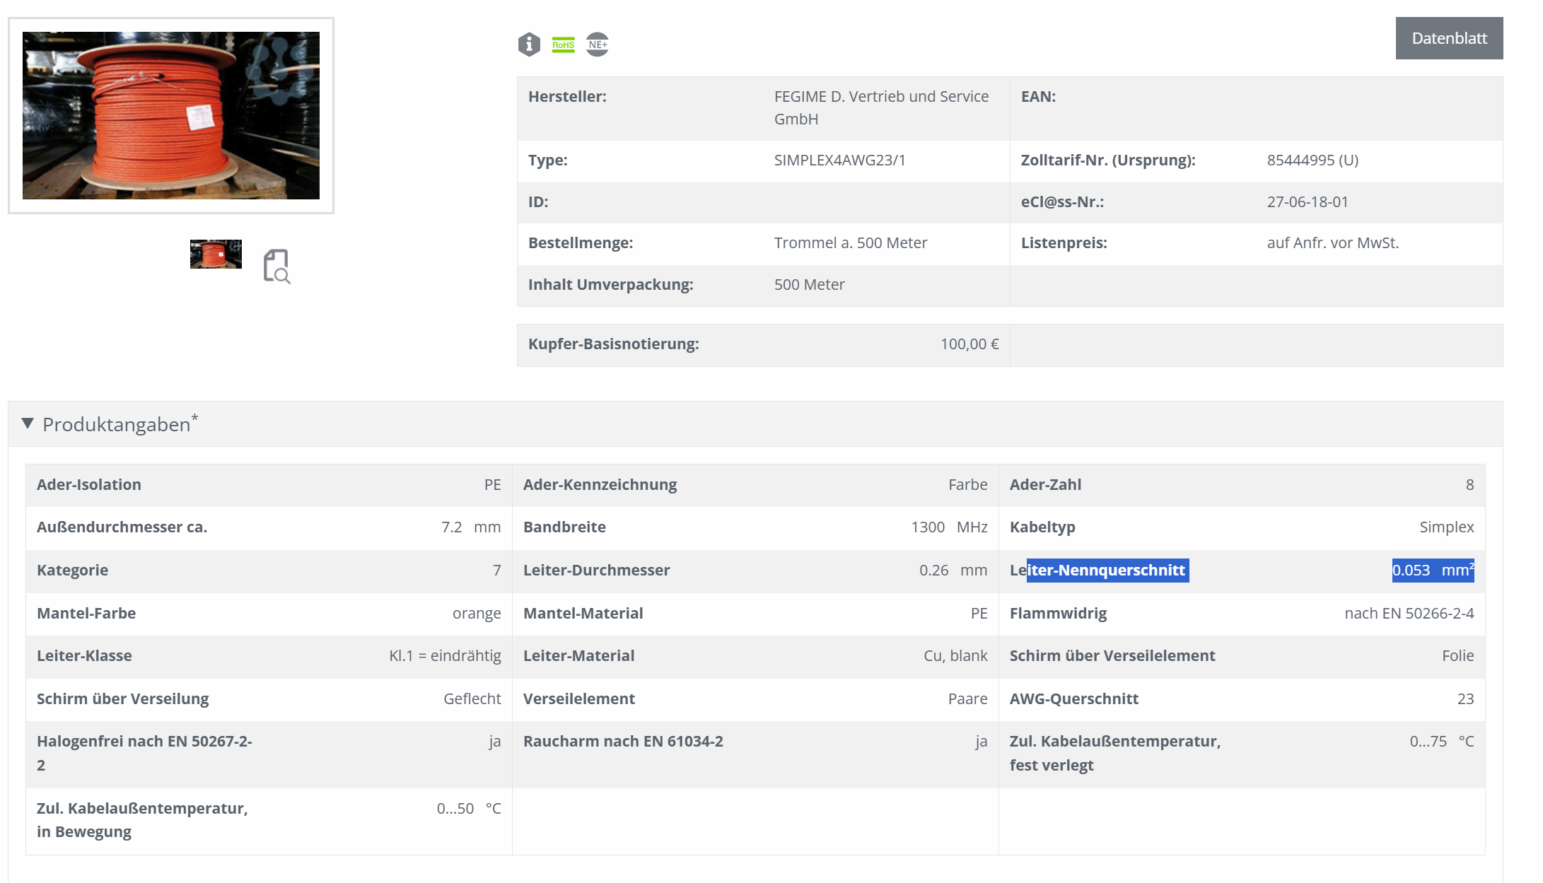Open the document magnifier preview icon
Image resolution: width=1543 pixels, height=883 pixels.
[x=276, y=267]
